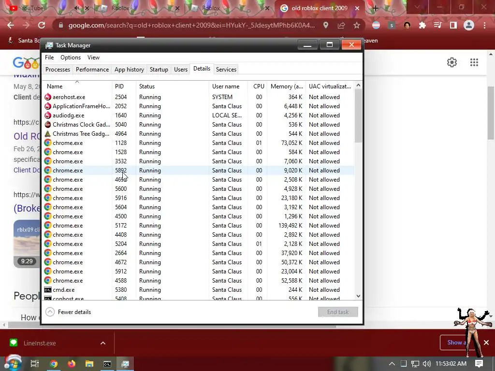This screenshot has height=371, width=495.
Task: Sort by the User name column header
Action: [x=228, y=86]
